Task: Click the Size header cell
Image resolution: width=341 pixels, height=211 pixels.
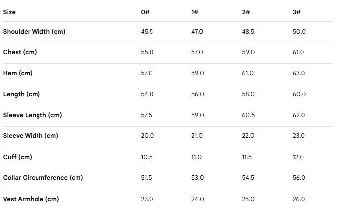Action: pyautogui.click(x=9, y=12)
